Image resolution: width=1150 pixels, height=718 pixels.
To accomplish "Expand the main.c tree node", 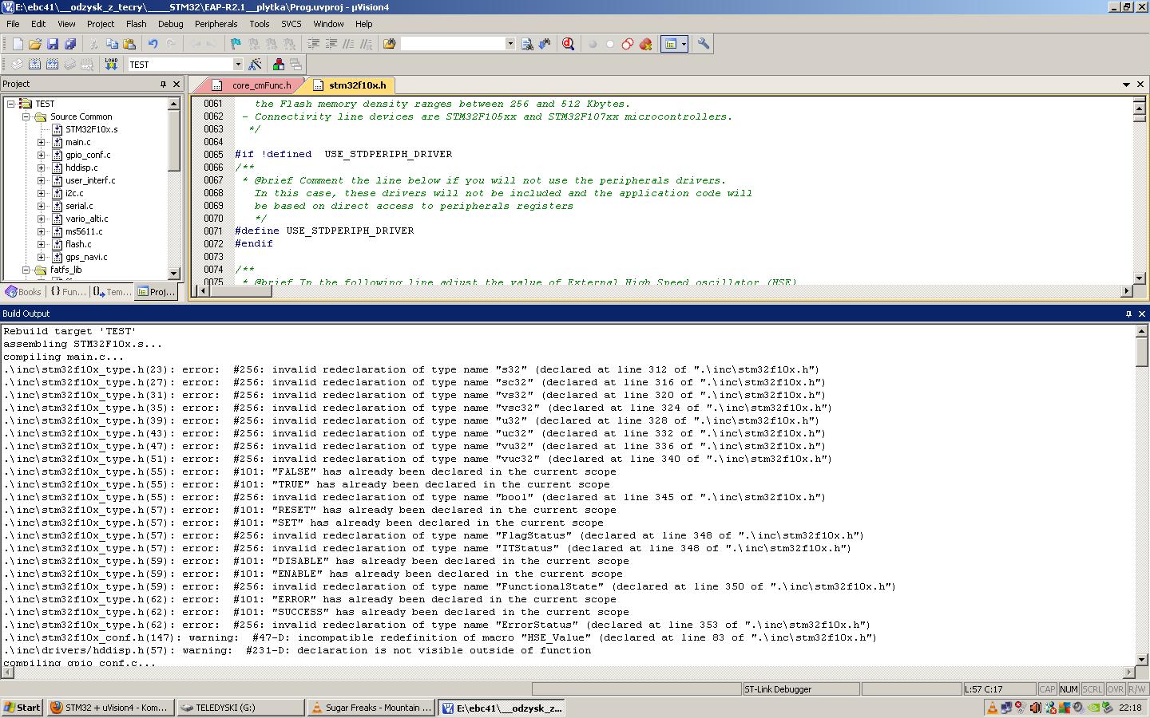I will tap(42, 142).
